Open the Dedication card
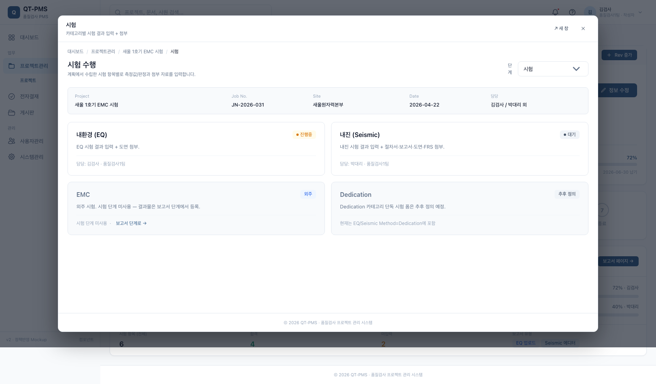The height and width of the screenshot is (384, 656). 460,208
